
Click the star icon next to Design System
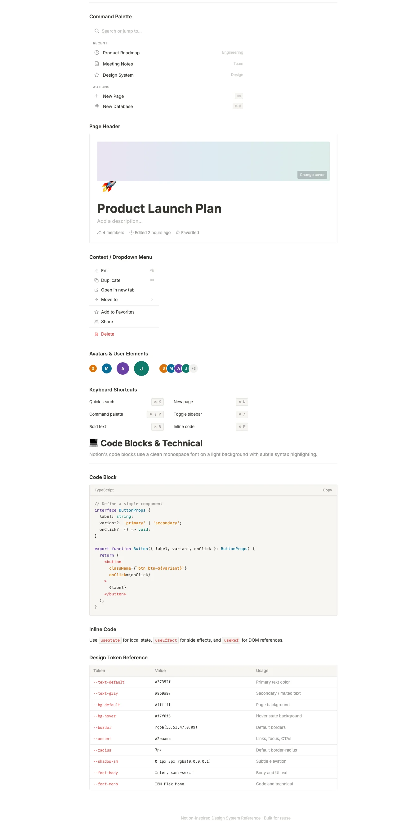97,75
